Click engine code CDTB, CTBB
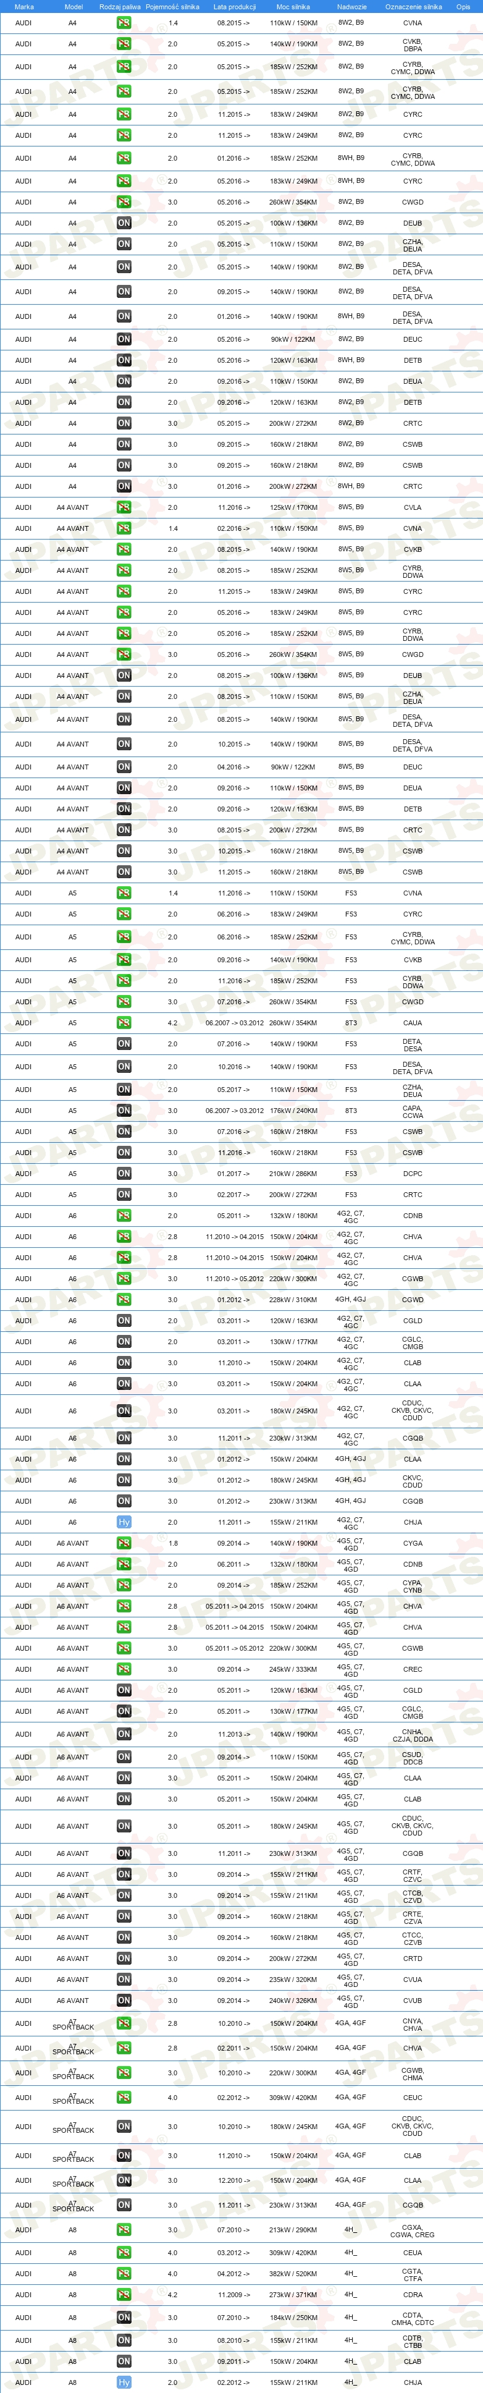 413,2341
